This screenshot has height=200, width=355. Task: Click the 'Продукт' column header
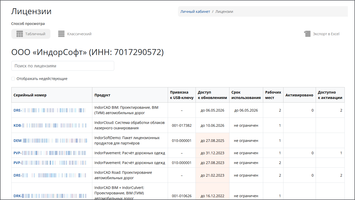tap(102, 95)
